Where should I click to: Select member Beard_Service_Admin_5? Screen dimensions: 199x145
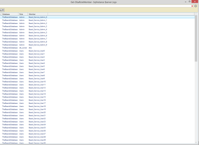(x=38, y=32)
